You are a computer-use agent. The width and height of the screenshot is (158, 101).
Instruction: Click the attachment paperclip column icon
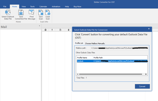69,30
